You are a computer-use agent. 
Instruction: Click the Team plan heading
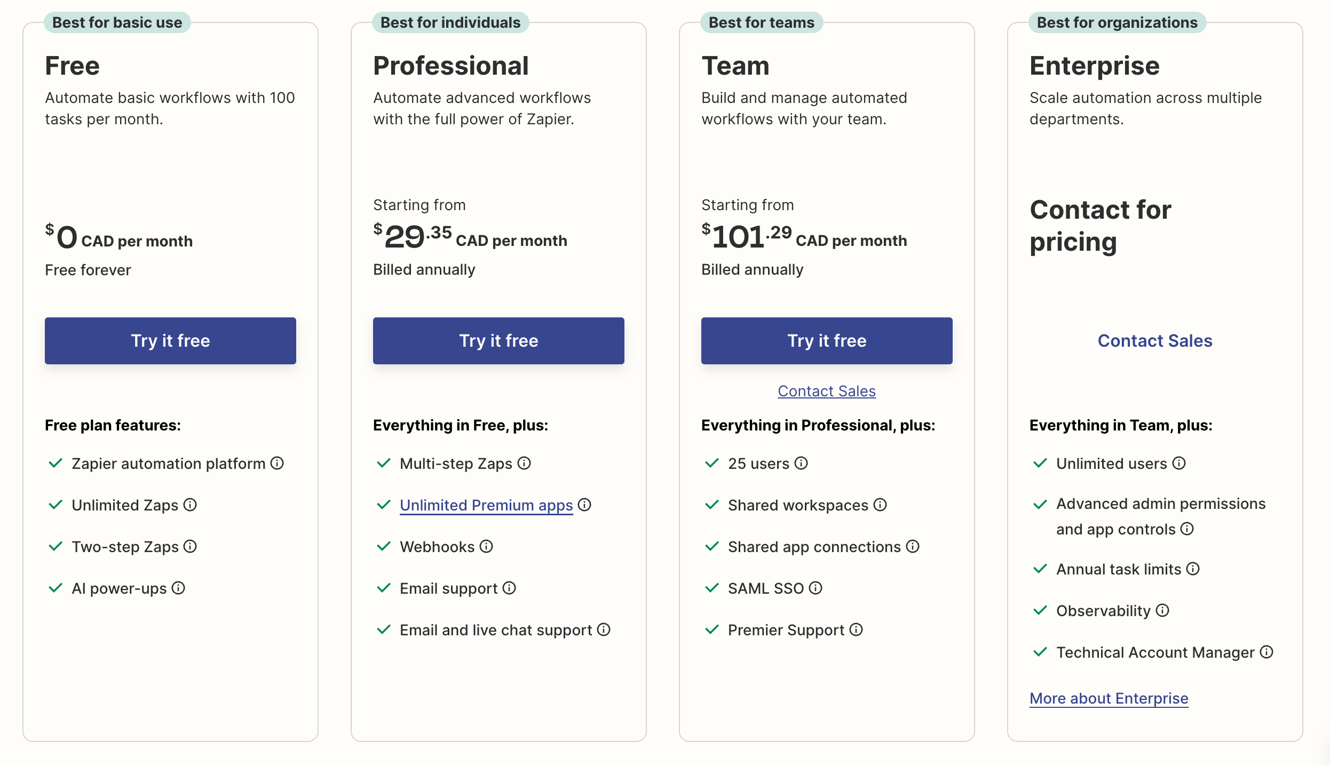point(735,66)
